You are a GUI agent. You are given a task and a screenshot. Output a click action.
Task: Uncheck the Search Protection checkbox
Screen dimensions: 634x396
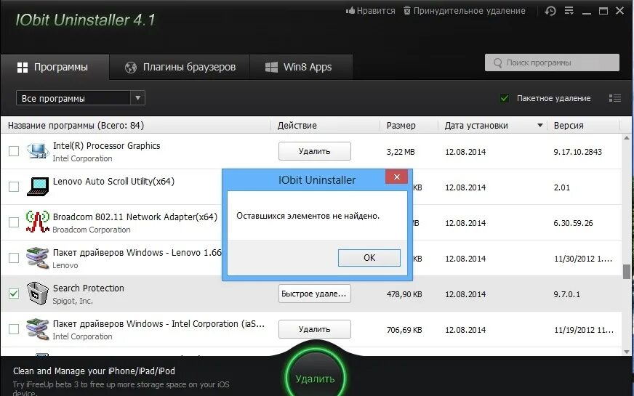tap(14, 294)
